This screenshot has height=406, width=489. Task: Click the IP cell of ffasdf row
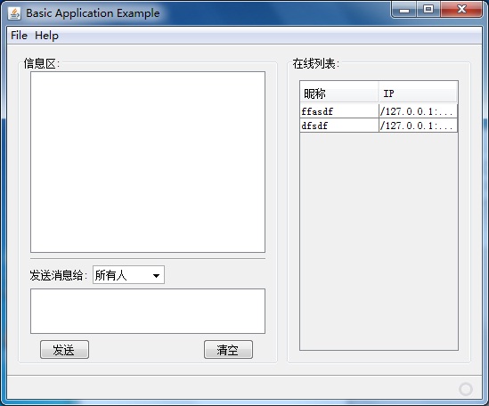(418, 111)
